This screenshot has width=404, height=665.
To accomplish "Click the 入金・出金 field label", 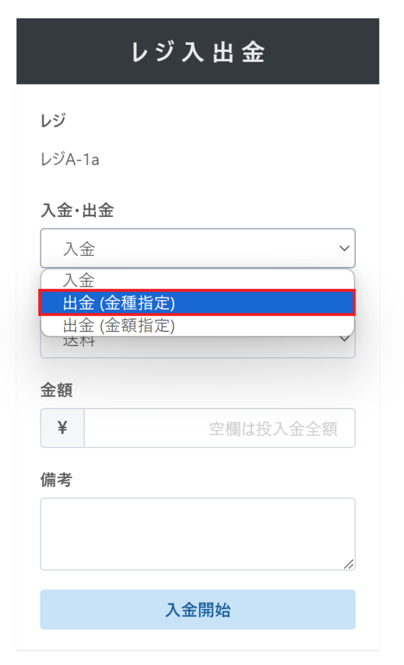I will (77, 210).
